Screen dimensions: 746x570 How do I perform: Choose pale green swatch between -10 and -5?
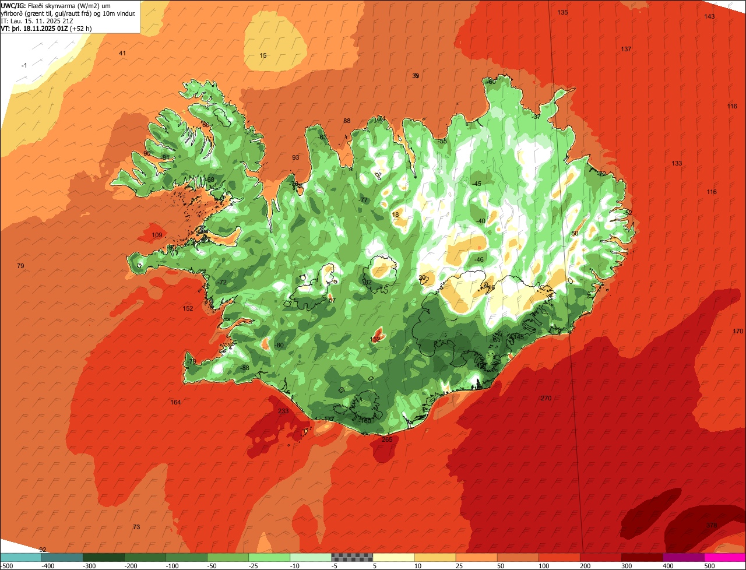click(311, 557)
